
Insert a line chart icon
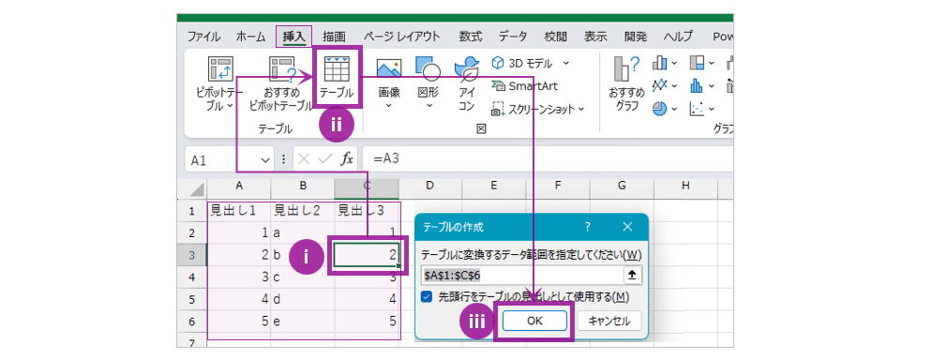(659, 85)
